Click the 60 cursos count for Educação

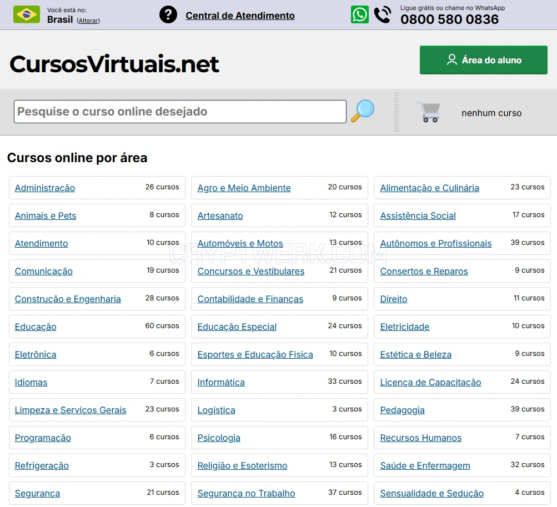click(162, 326)
